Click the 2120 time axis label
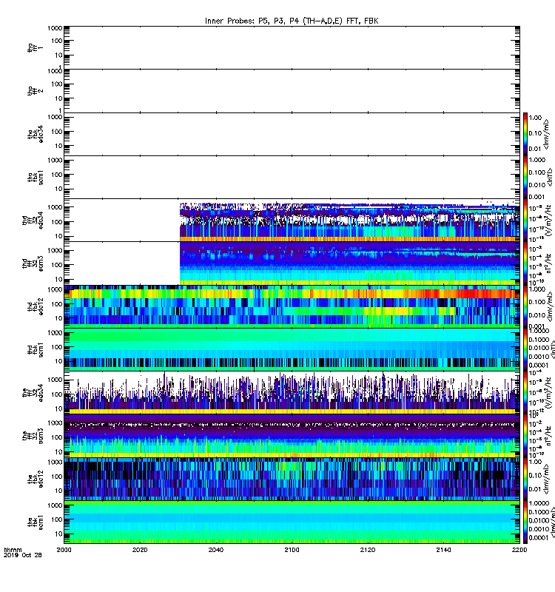The image size is (555, 592). (x=367, y=550)
